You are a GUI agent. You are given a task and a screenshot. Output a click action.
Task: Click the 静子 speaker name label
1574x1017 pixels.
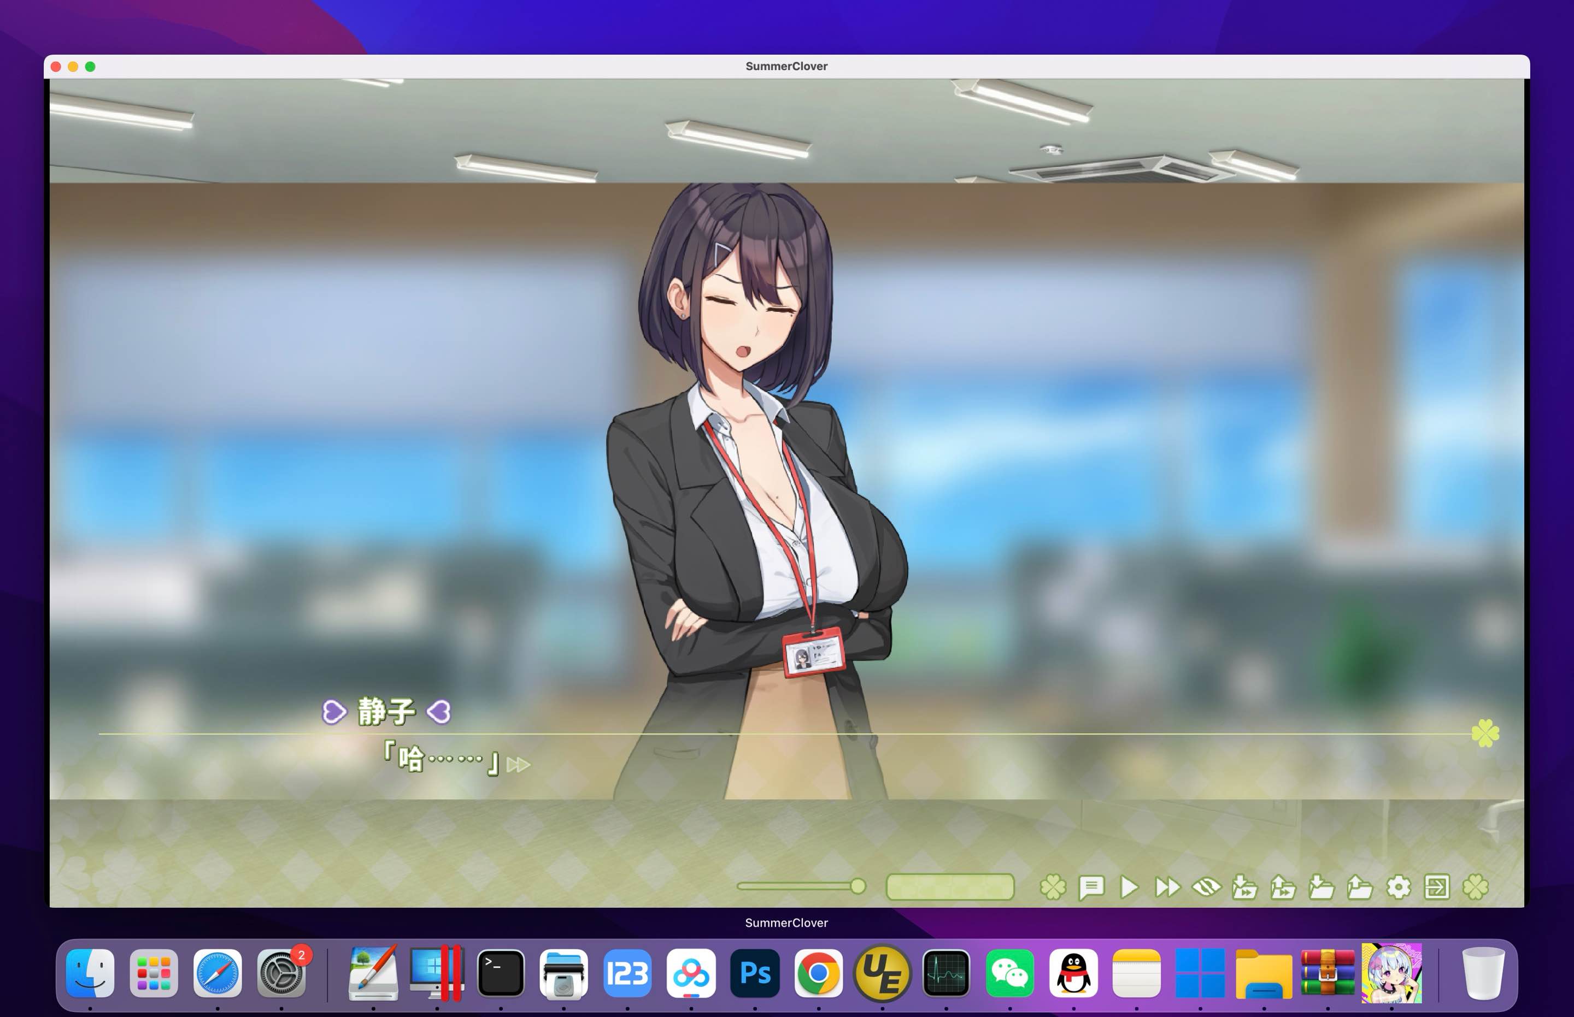(386, 712)
